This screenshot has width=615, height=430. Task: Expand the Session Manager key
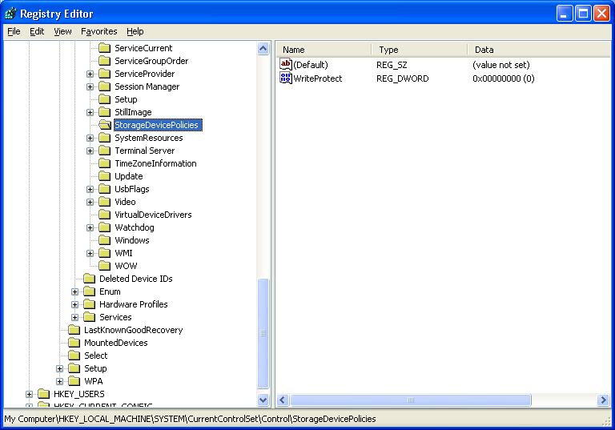click(x=90, y=86)
